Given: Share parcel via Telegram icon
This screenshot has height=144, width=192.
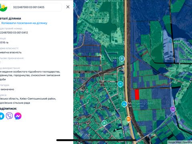Looking at the screenshot, I should [x=2, y=116].
